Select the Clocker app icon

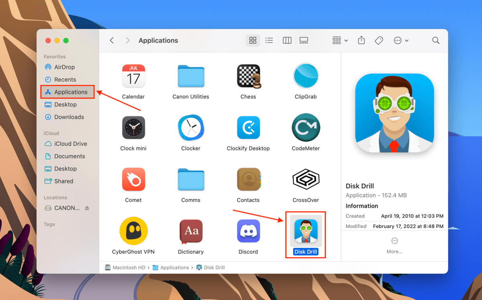pyautogui.click(x=191, y=128)
